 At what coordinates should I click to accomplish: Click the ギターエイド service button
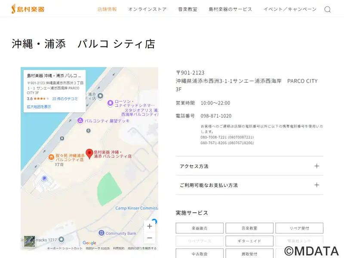249,241
